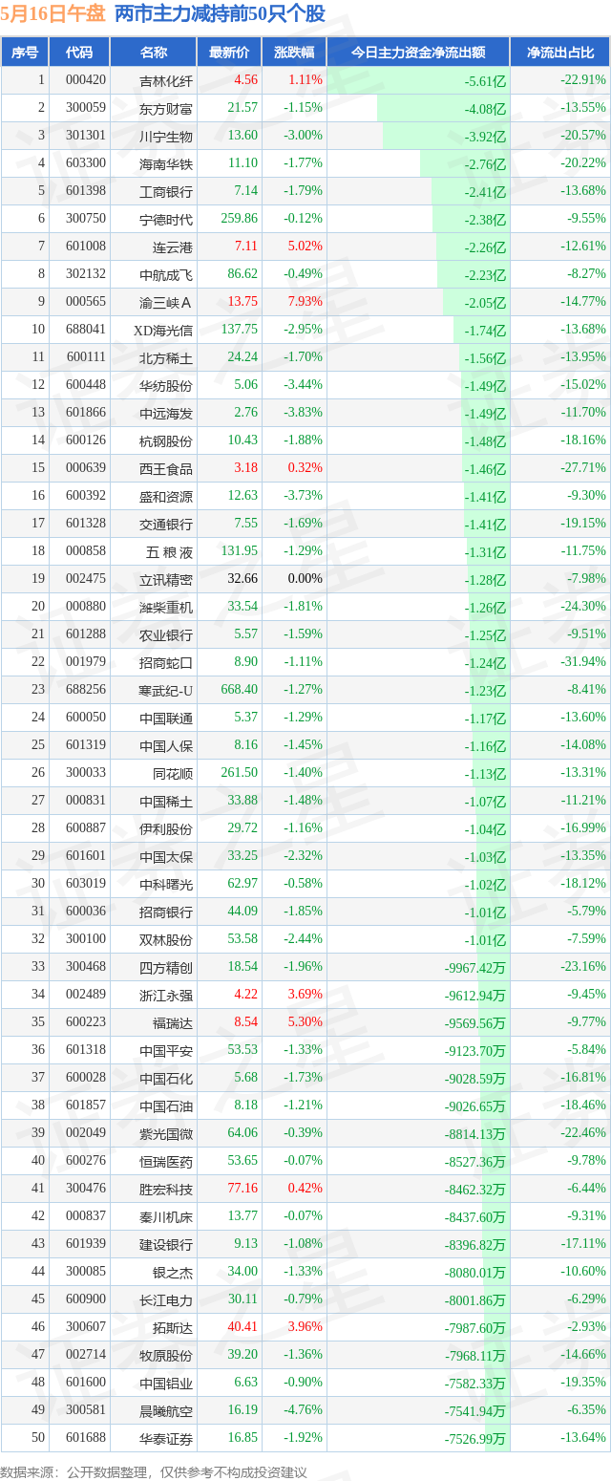Click 拓斯达 change 3.96%
The image size is (611, 1481).
tap(305, 1327)
